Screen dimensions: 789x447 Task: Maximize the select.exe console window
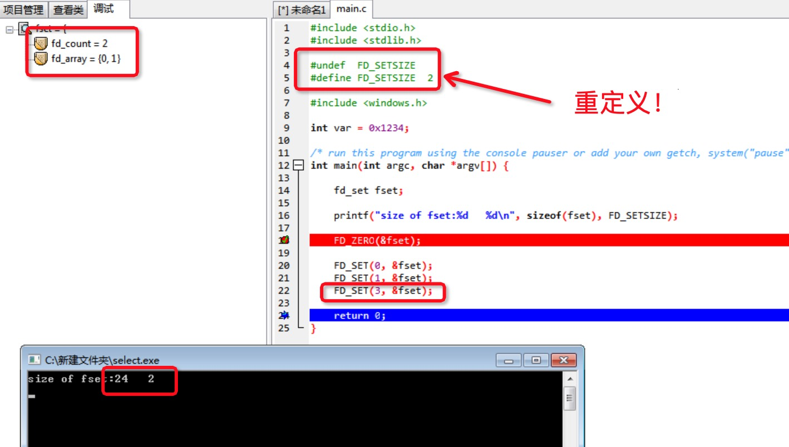pyautogui.click(x=535, y=360)
